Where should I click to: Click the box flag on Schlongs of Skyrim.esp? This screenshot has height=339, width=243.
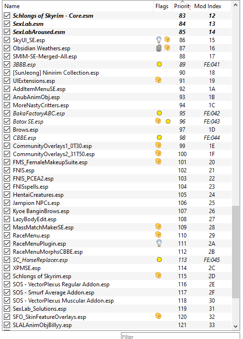(x=158, y=275)
